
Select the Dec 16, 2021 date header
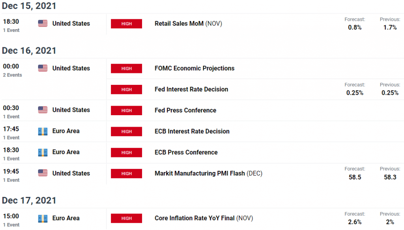click(29, 50)
